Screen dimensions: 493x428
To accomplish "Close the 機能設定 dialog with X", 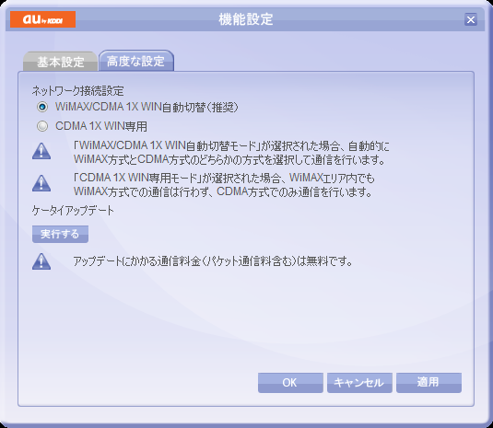I will (x=471, y=19).
